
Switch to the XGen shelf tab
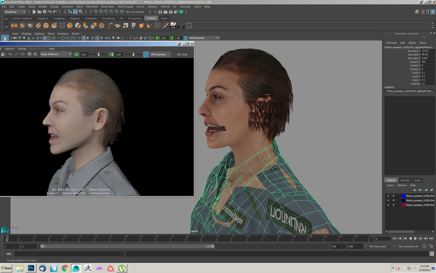[163, 18]
